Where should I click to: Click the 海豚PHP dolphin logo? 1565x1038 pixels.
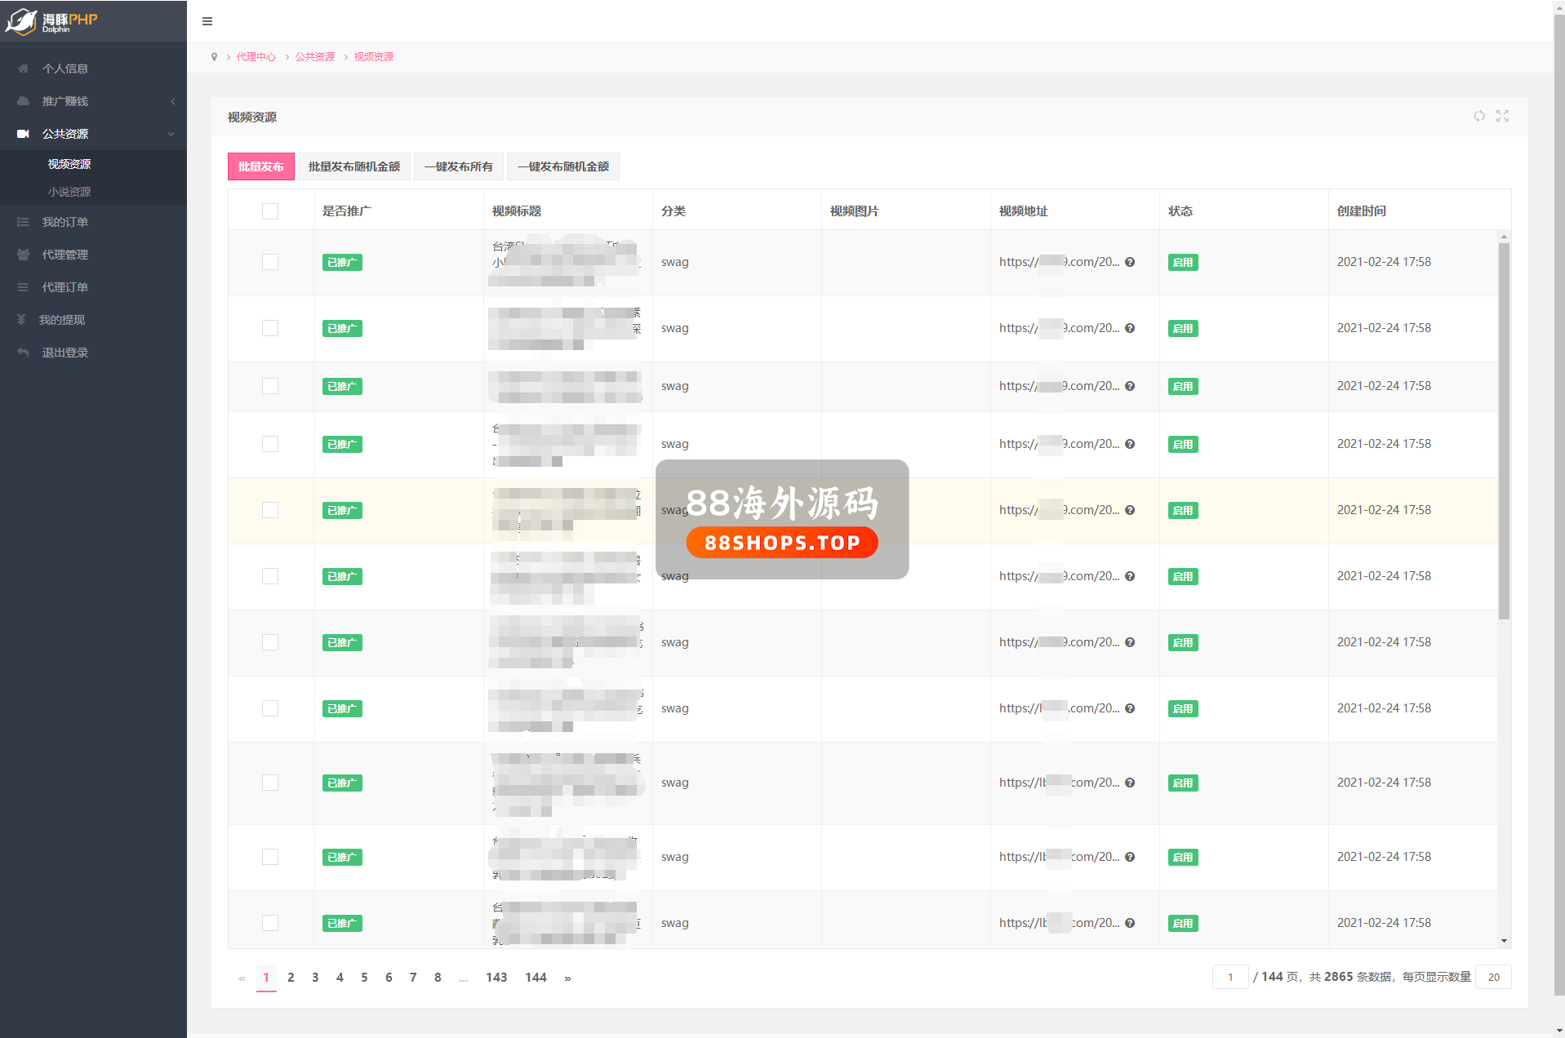click(x=51, y=21)
